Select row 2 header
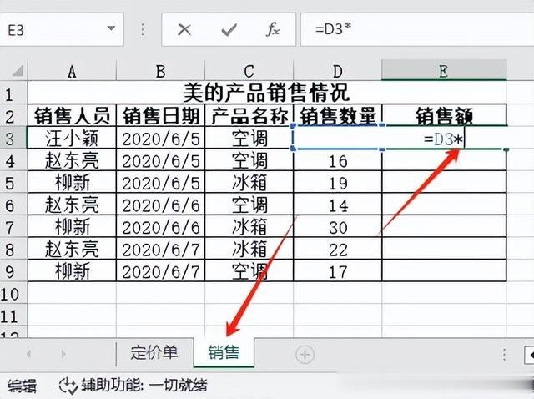 click(x=13, y=116)
